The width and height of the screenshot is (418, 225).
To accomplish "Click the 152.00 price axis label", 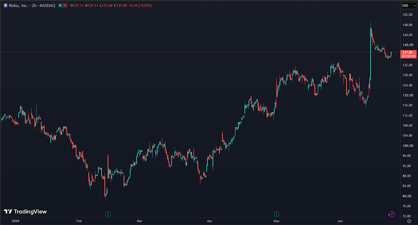I will [x=408, y=14].
